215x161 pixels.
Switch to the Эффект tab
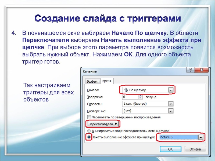coord(92,81)
